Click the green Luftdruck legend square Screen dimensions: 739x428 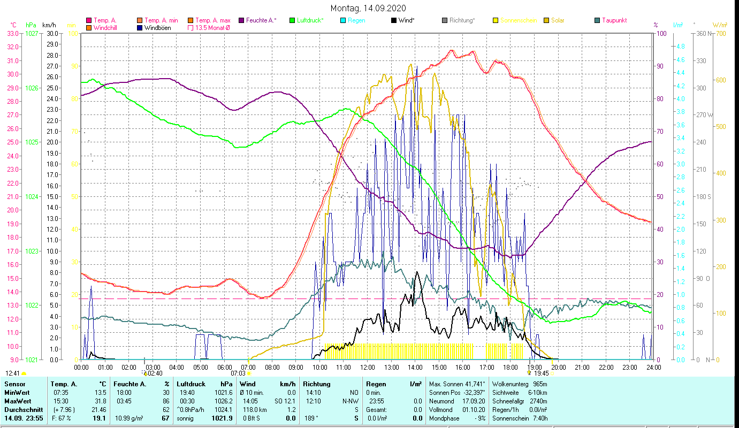[292, 21]
